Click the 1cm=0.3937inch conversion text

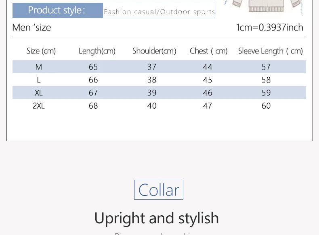pos(270,27)
